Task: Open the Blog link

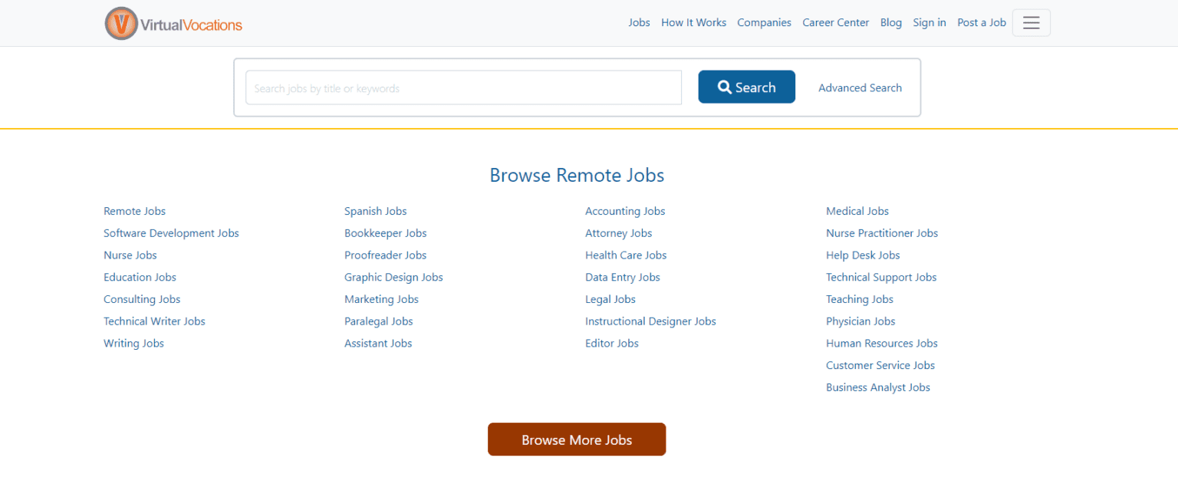Action: (890, 23)
